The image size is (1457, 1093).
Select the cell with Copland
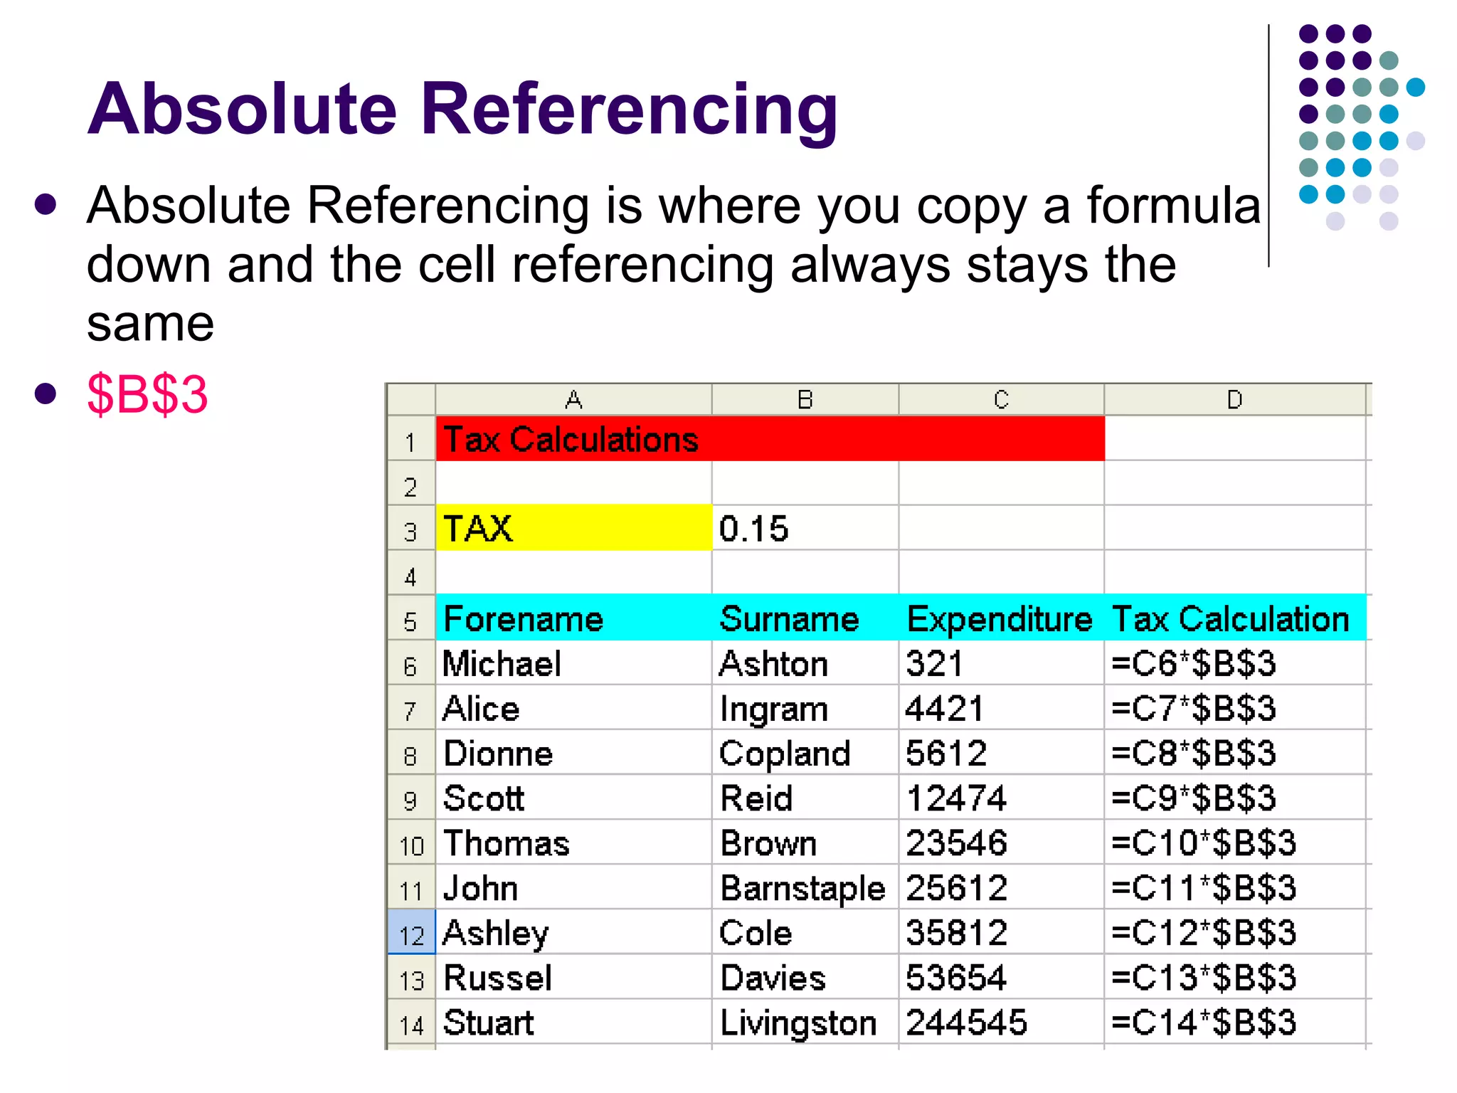805,753
